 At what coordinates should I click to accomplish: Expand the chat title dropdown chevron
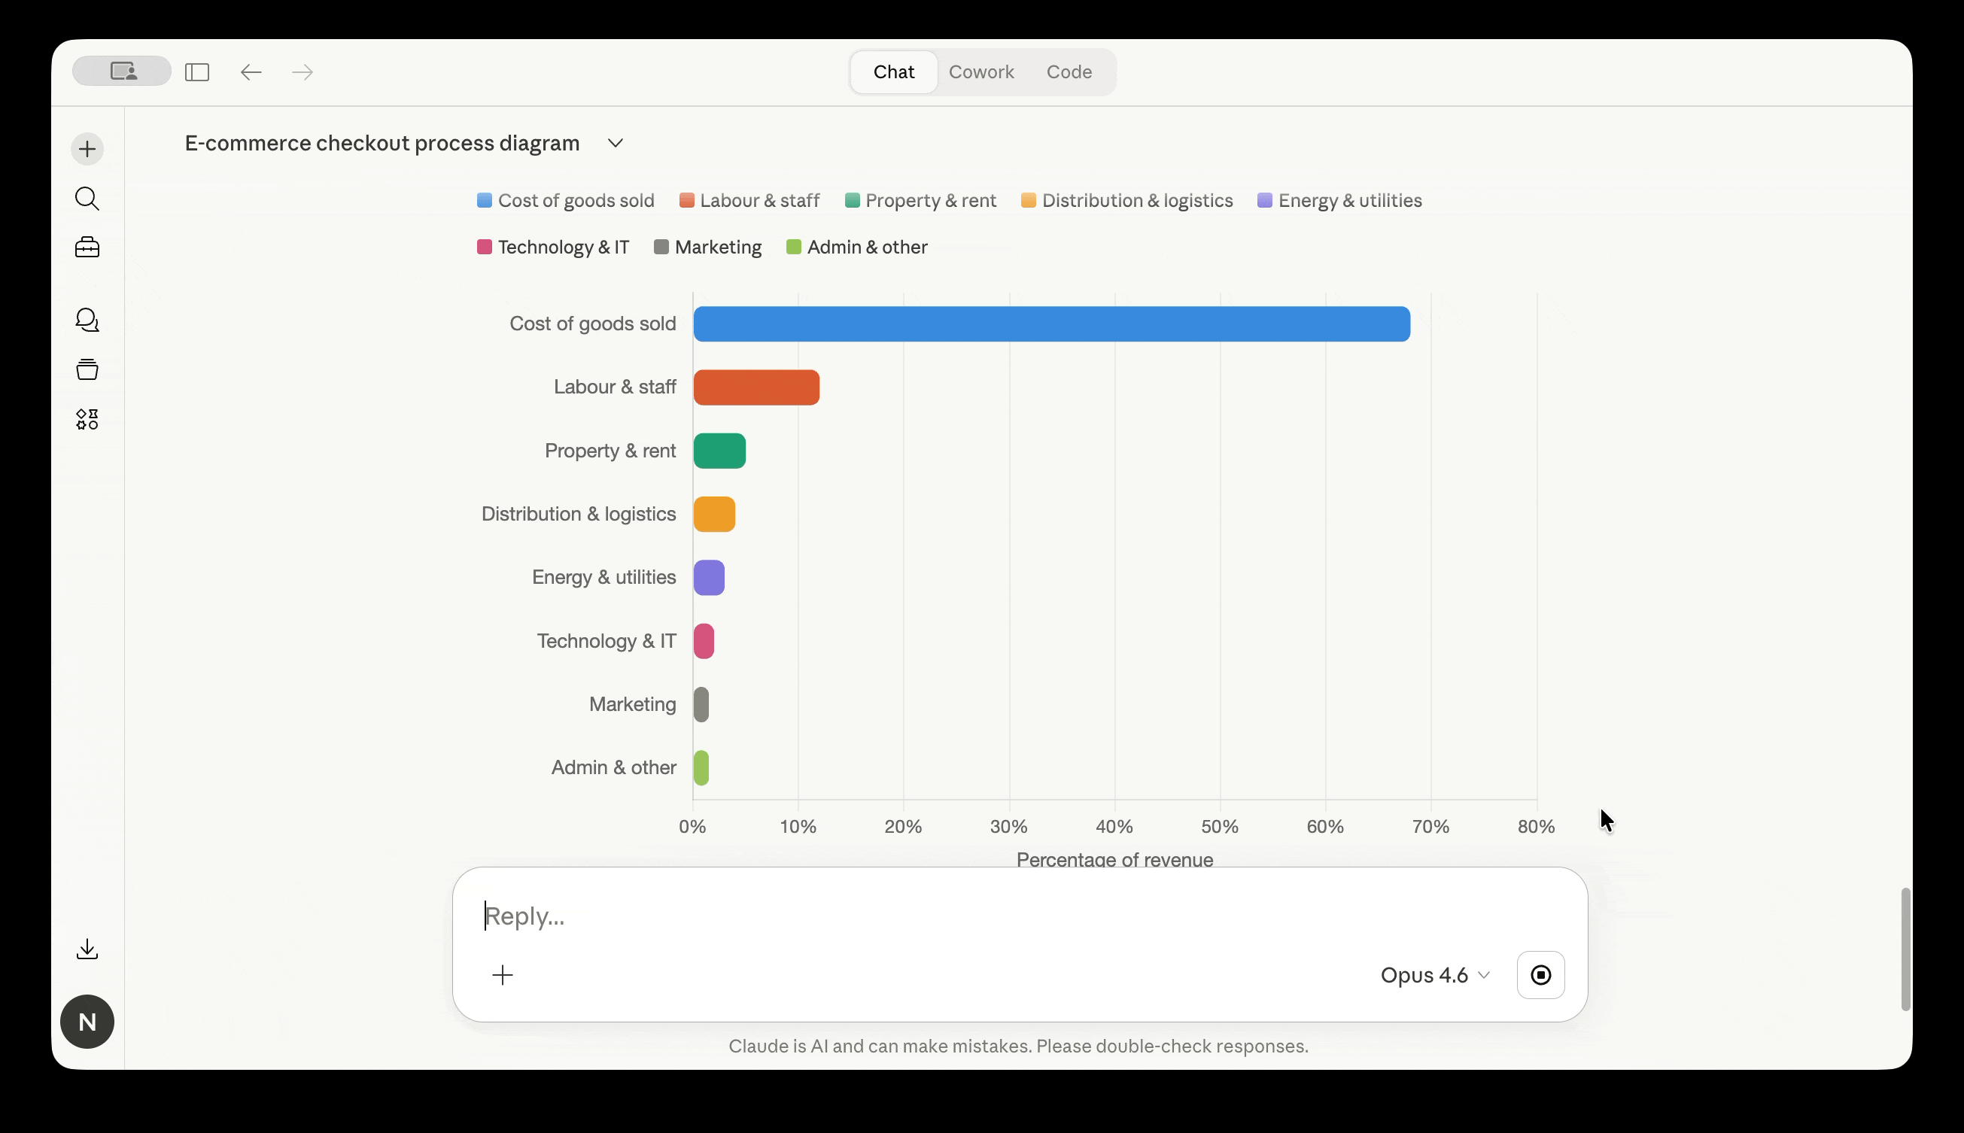tap(616, 143)
